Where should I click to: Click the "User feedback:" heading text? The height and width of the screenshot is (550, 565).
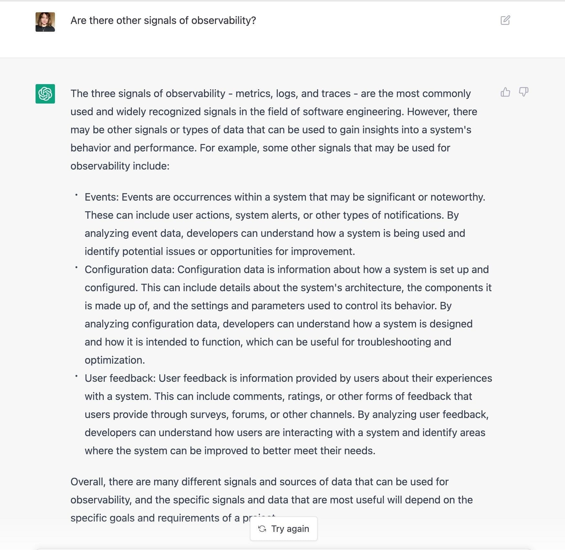[x=120, y=378]
